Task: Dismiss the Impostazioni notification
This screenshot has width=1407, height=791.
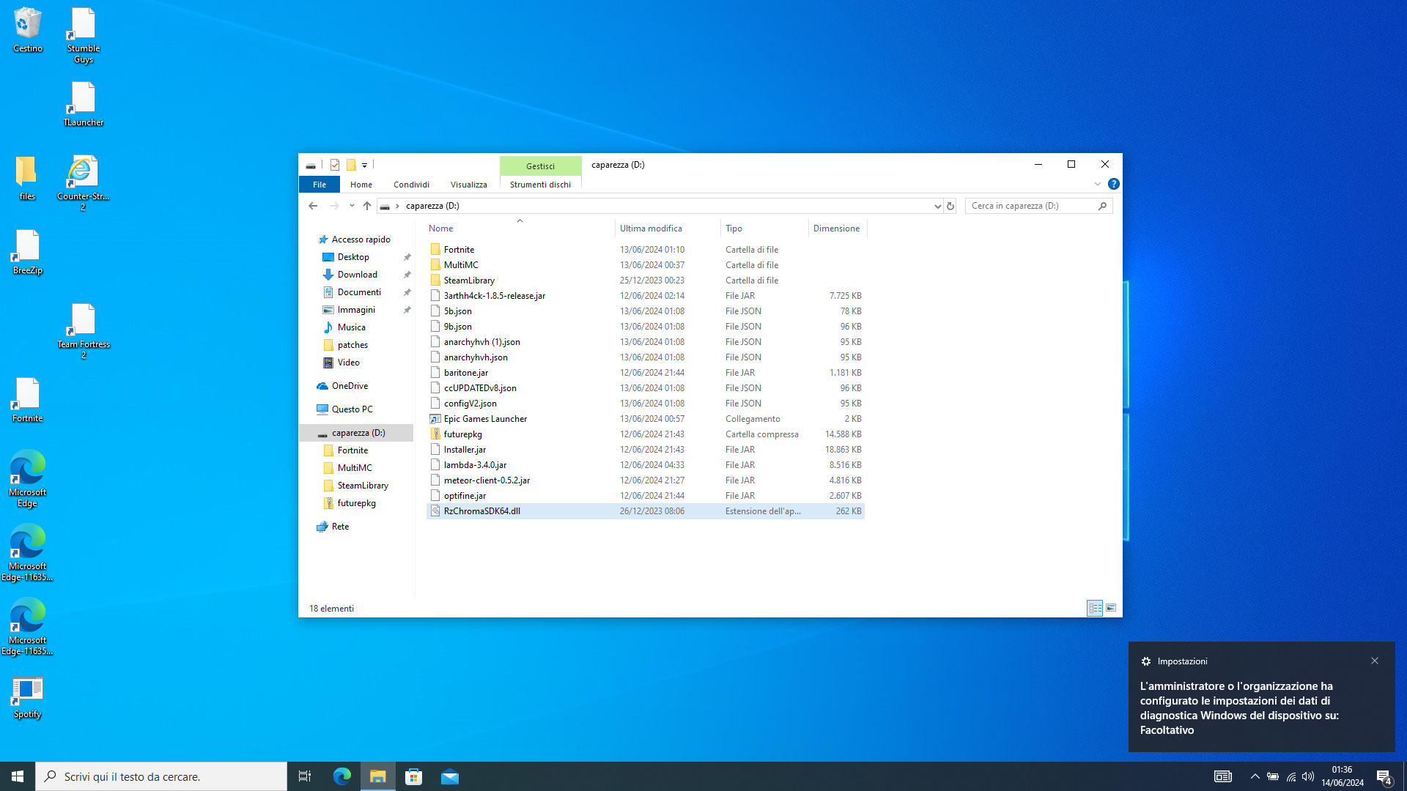Action: [1375, 661]
